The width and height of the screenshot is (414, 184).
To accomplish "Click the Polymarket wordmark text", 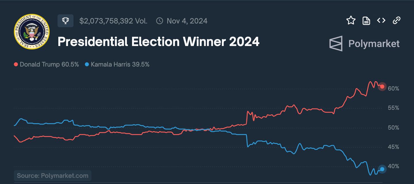I will (373, 43).
